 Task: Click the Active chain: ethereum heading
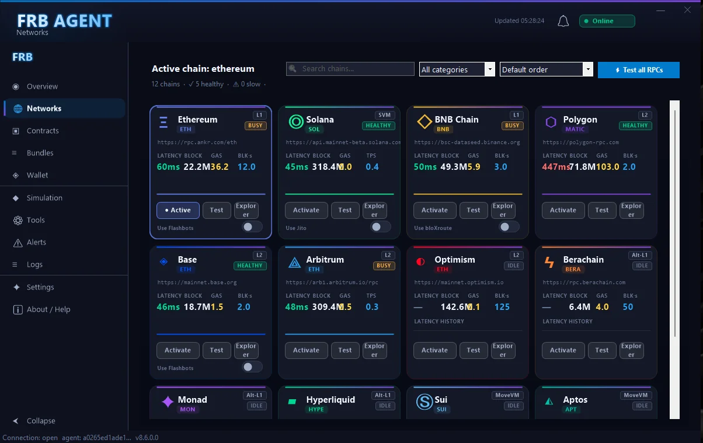pyautogui.click(x=203, y=69)
